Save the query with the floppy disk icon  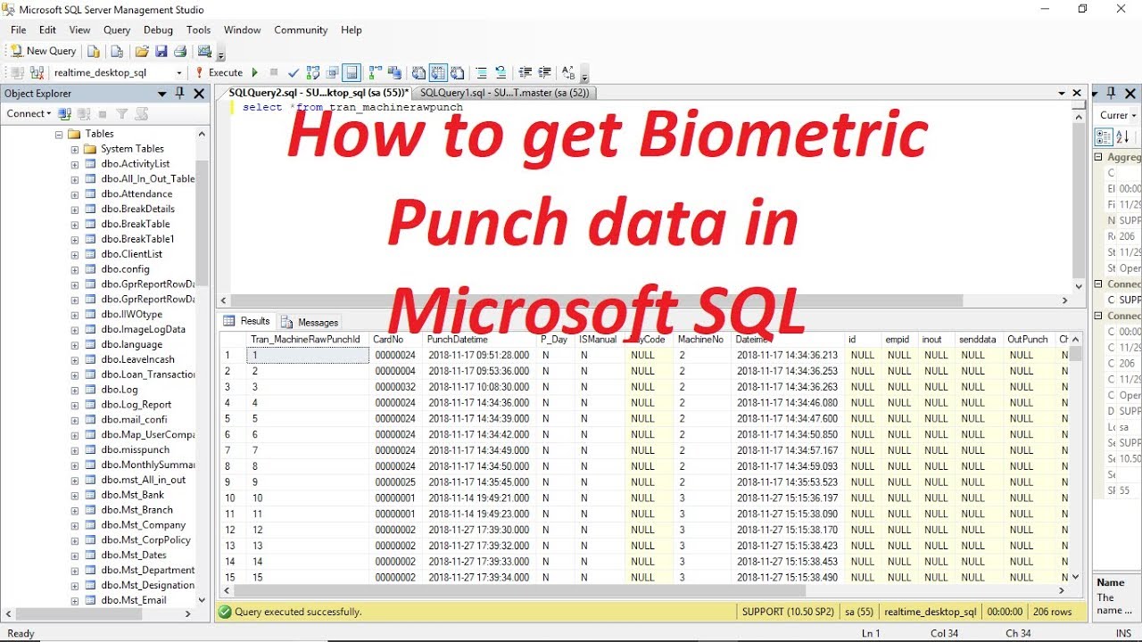coord(161,51)
